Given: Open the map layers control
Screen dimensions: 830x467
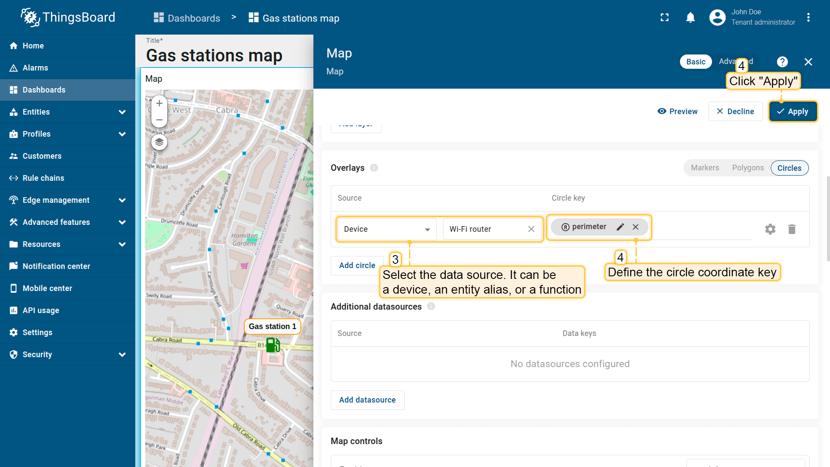Looking at the screenshot, I should (x=159, y=142).
